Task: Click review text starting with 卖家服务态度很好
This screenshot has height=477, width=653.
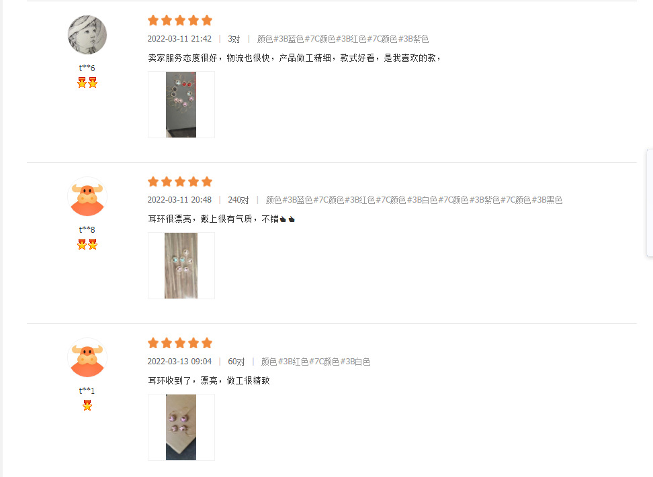Action: 294,58
